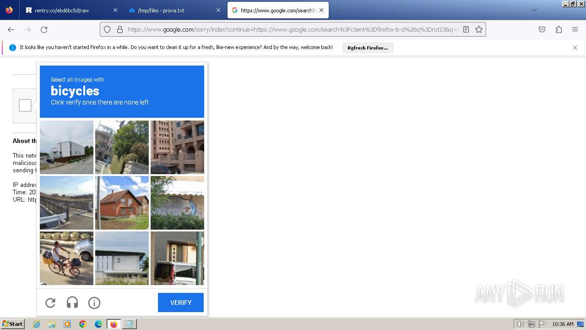
Task: Select the garage door with car tile
Action: [x=177, y=258]
